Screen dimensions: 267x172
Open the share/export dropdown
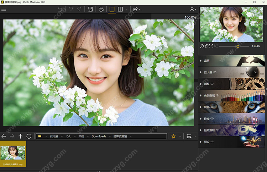(x=136, y=9)
